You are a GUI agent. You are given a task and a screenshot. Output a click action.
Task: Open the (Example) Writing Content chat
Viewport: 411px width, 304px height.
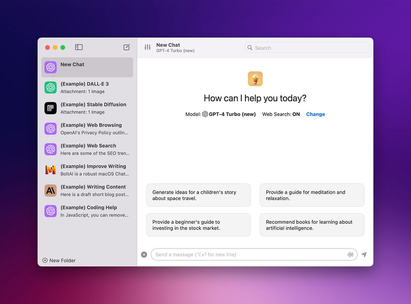(x=87, y=191)
